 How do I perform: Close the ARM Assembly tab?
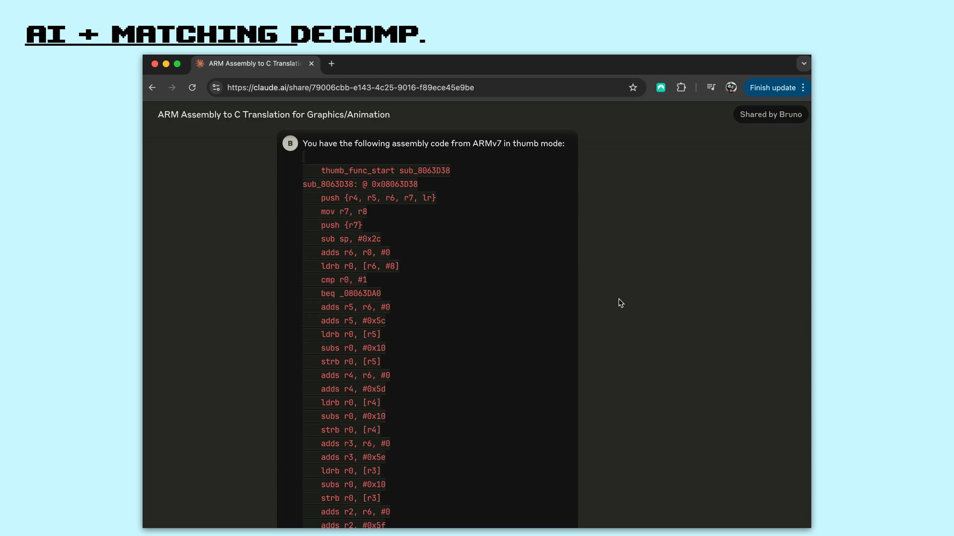tap(312, 64)
